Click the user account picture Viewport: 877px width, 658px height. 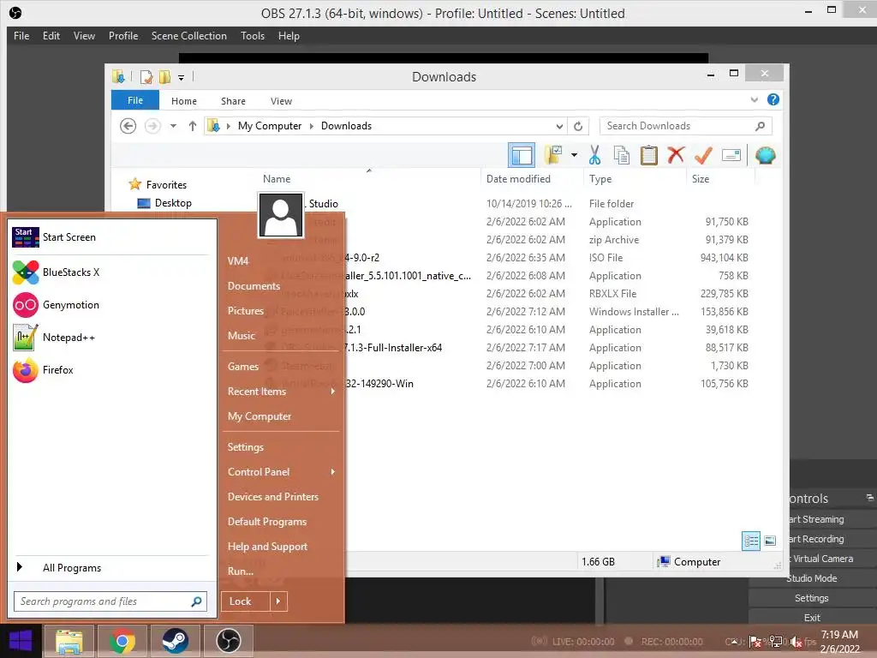coord(281,215)
